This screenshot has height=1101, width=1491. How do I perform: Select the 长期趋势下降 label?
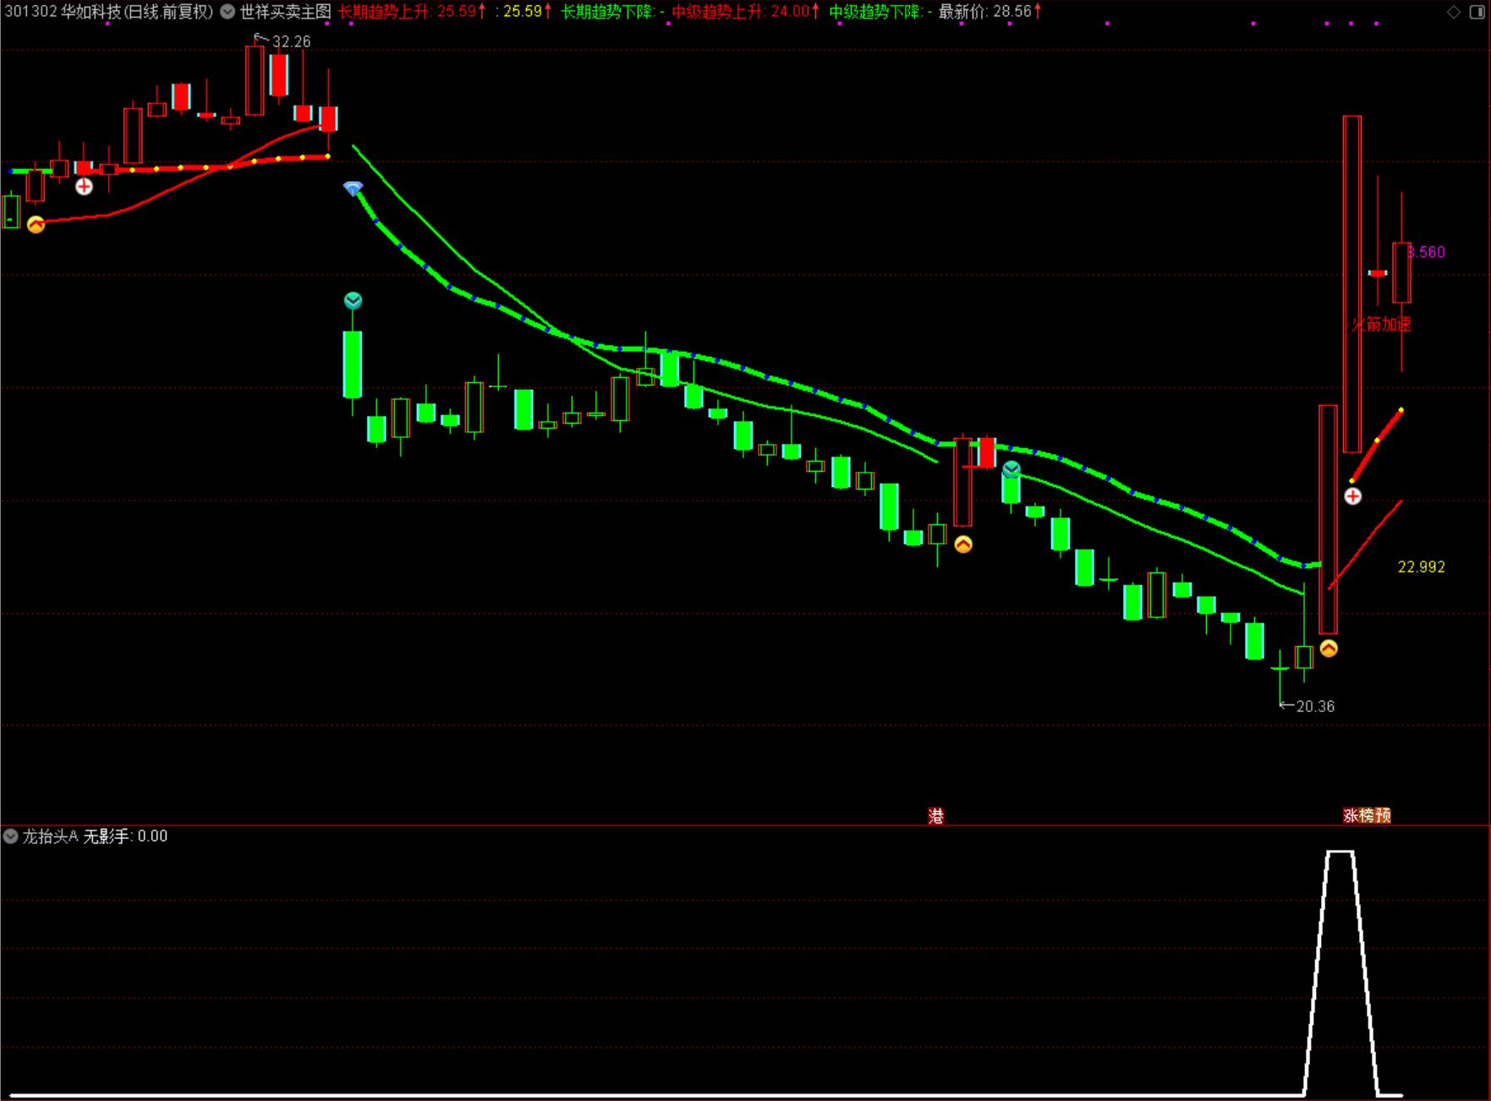point(613,12)
